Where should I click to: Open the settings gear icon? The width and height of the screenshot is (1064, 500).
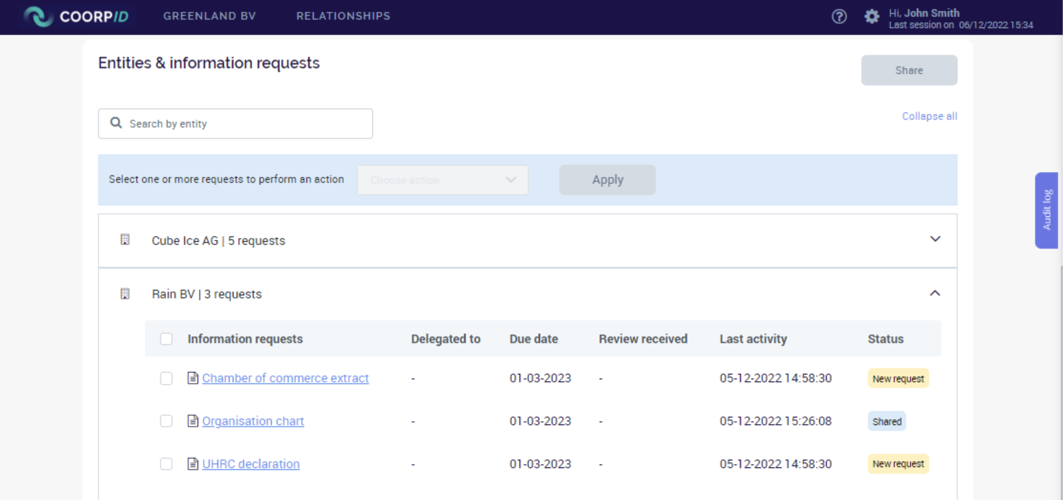click(871, 16)
